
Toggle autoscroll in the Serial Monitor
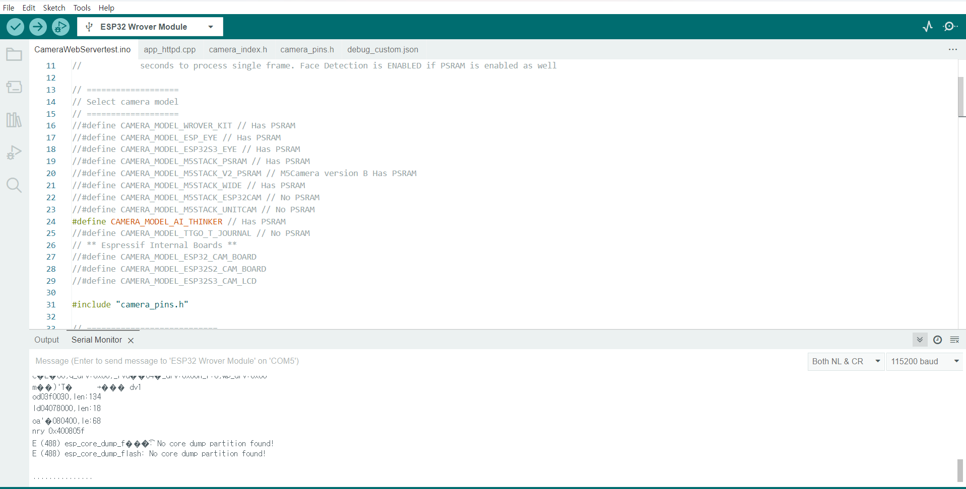[x=920, y=340]
